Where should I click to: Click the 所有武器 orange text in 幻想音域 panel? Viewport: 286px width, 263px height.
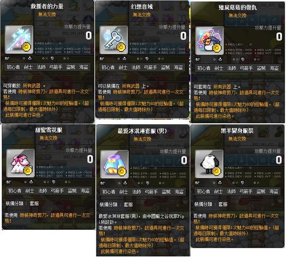point(131,86)
